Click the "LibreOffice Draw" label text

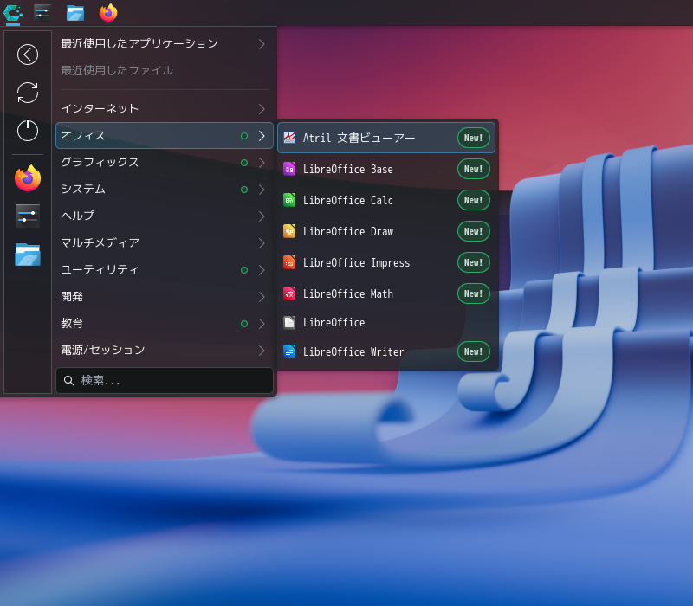pyautogui.click(x=348, y=231)
